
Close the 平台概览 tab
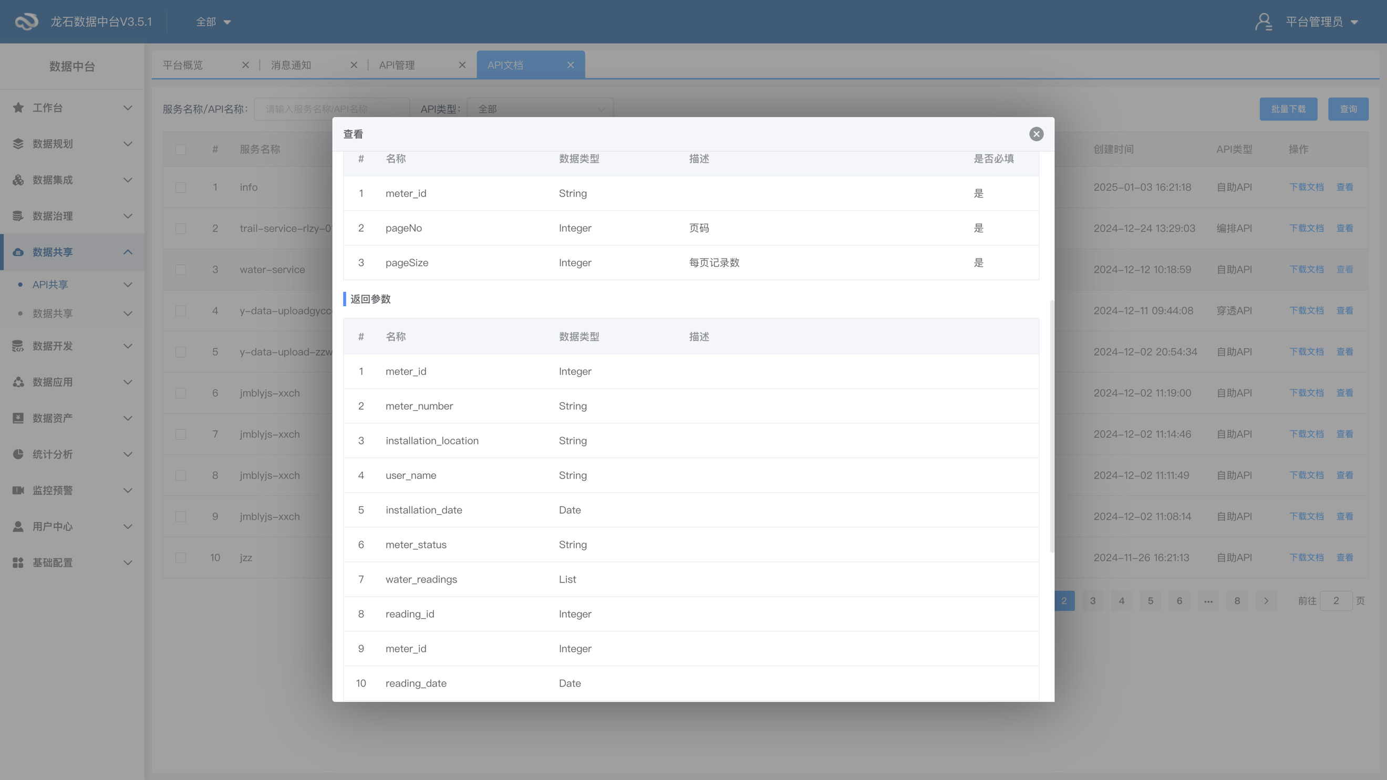[245, 65]
